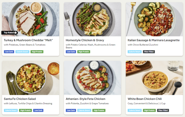
Task: View the Santa Fe Chicken Salad picture
Action: pyautogui.click(x=31, y=78)
